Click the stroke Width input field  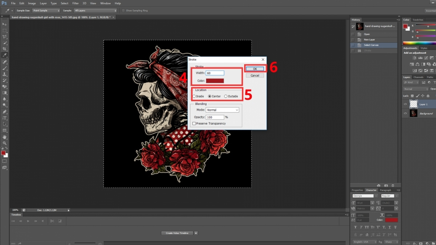point(215,73)
